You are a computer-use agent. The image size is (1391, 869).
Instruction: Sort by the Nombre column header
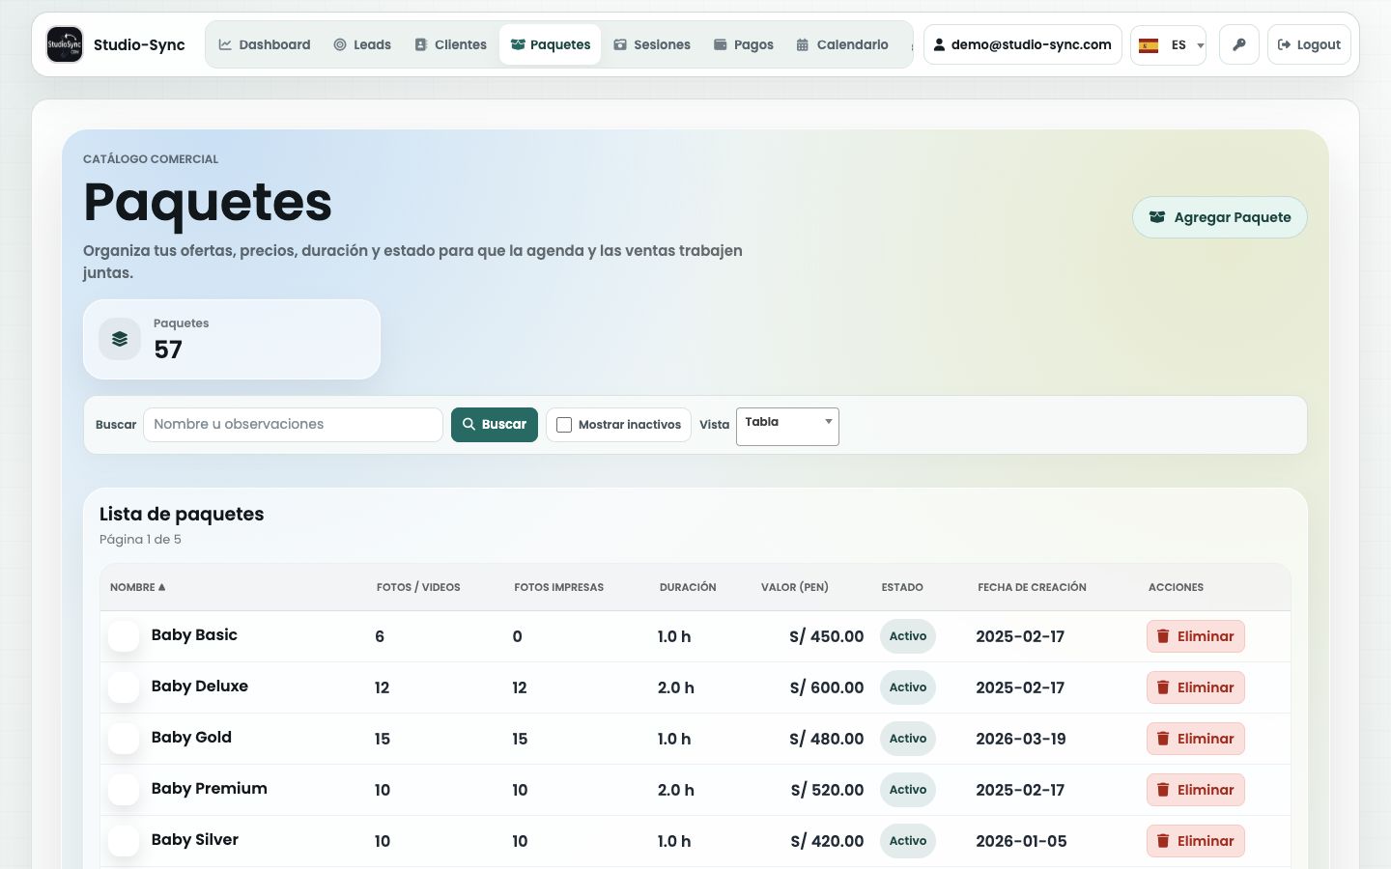tap(137, 587)
